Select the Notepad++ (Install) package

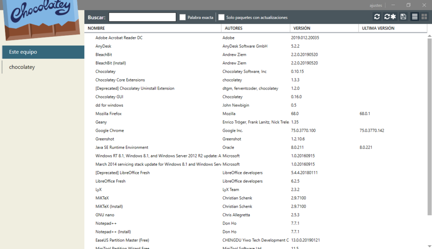256,232
